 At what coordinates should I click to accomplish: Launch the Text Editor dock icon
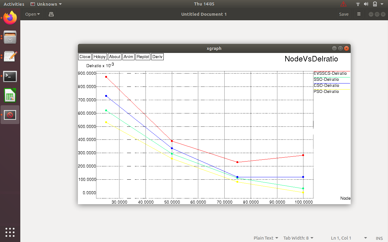pyautogui.click(x=10, y=57)
